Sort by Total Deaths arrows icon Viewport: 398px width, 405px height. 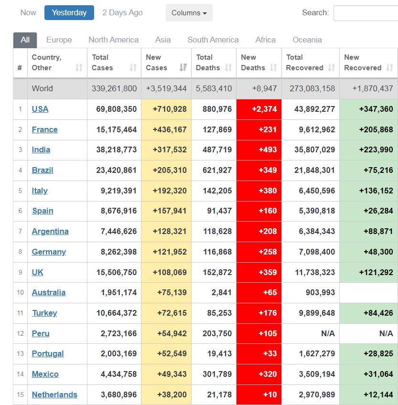pos(228,68)
